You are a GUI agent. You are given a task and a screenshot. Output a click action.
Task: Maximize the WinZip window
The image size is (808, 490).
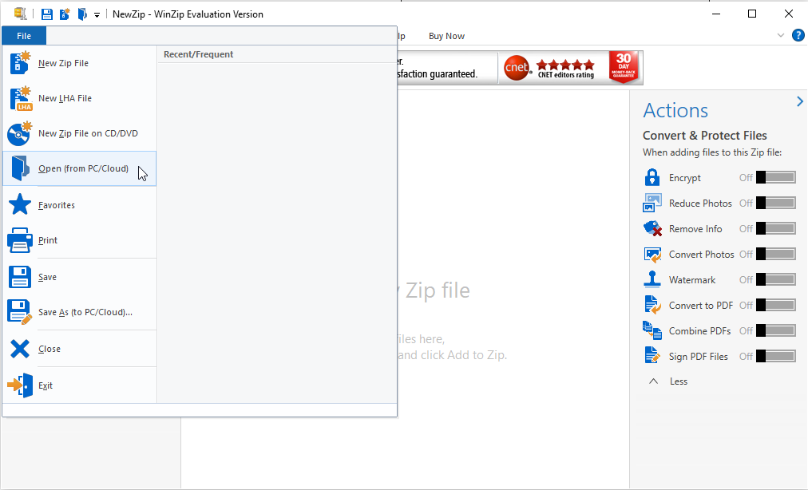click(x=752, y=14)
